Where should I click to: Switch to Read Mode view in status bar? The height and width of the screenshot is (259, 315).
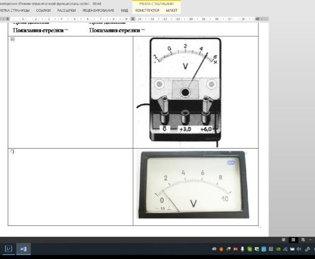(x=284, y=240)
